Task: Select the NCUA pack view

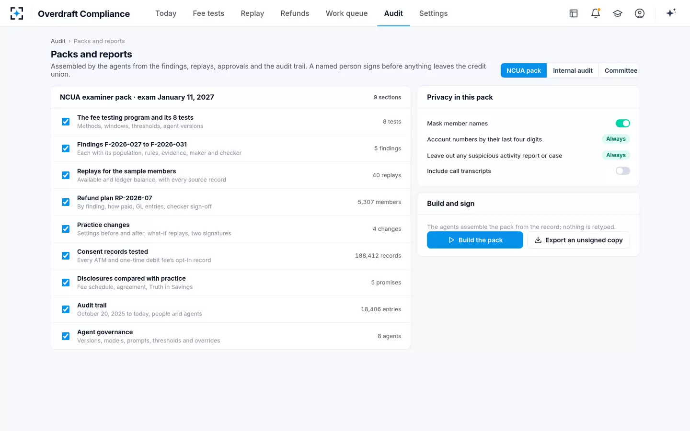Action: [x=524, y=70]
